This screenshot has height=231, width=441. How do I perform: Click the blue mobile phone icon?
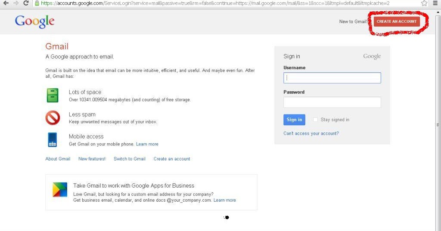point(52,140)
